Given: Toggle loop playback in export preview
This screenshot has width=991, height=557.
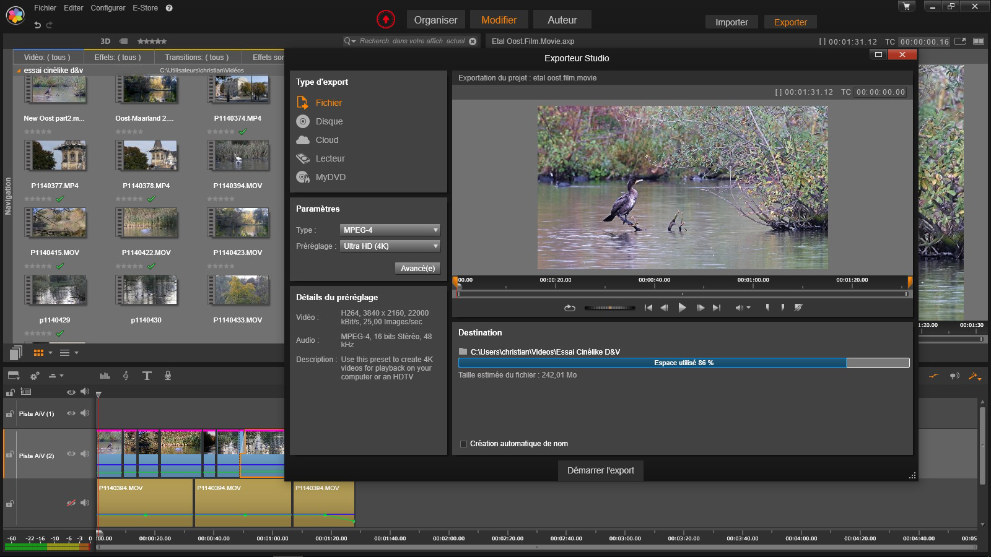Looking at the screenshot, I should [569, 308].
